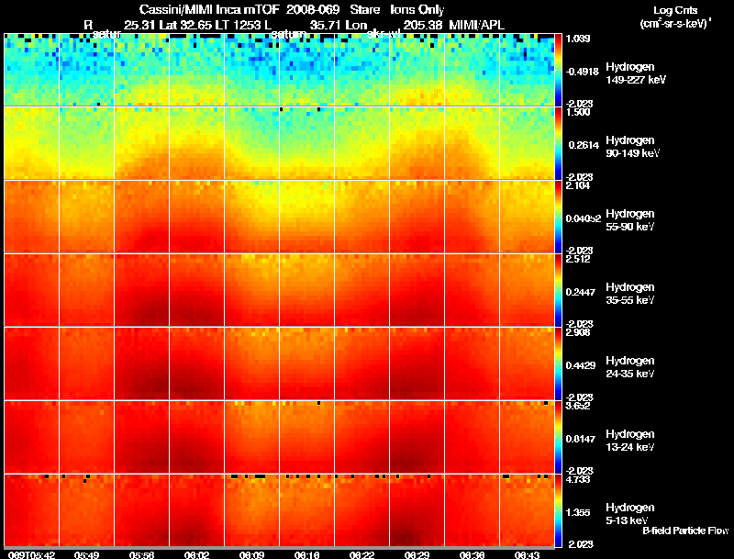Click the '06:43' time axis label
The height and width of the screenshot is (559, 734).
click(527, 555)
